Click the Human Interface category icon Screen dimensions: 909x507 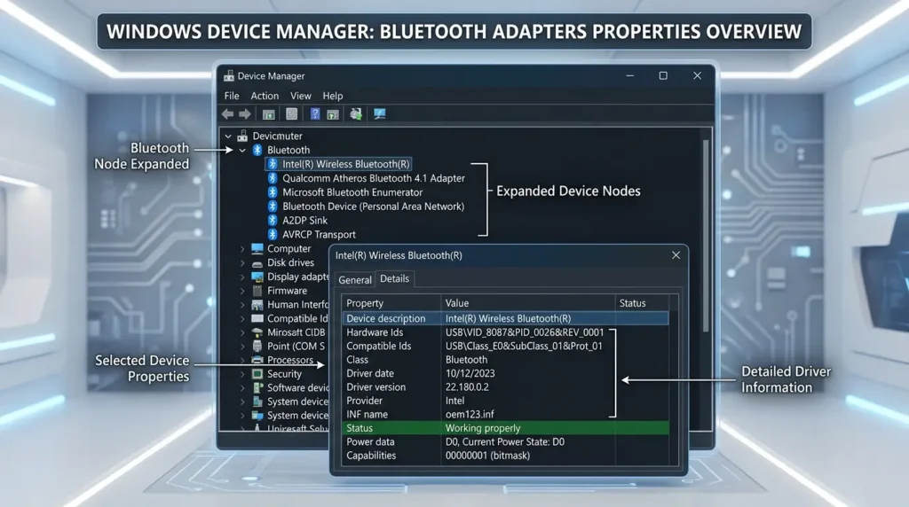point(257,304)
